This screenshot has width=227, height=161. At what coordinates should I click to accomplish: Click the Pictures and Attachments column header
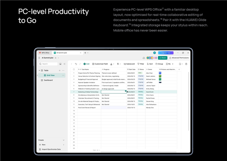(168, 70)
